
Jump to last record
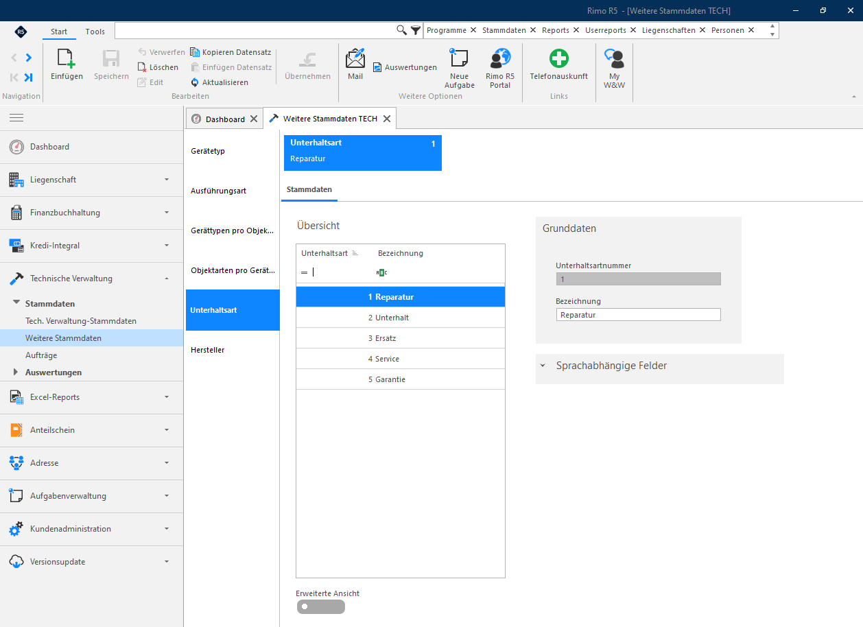pos(28,77)
